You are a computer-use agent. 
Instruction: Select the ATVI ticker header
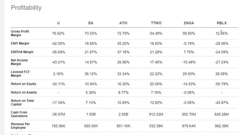pyautogui.click(x=123, y=23)
